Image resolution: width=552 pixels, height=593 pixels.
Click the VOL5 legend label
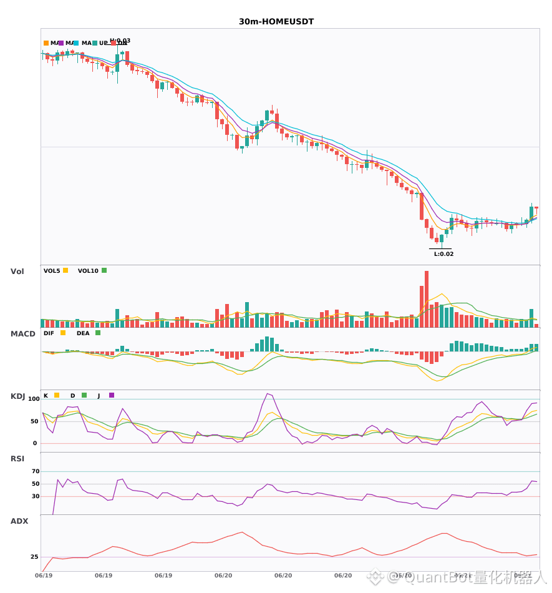(52, 271)
